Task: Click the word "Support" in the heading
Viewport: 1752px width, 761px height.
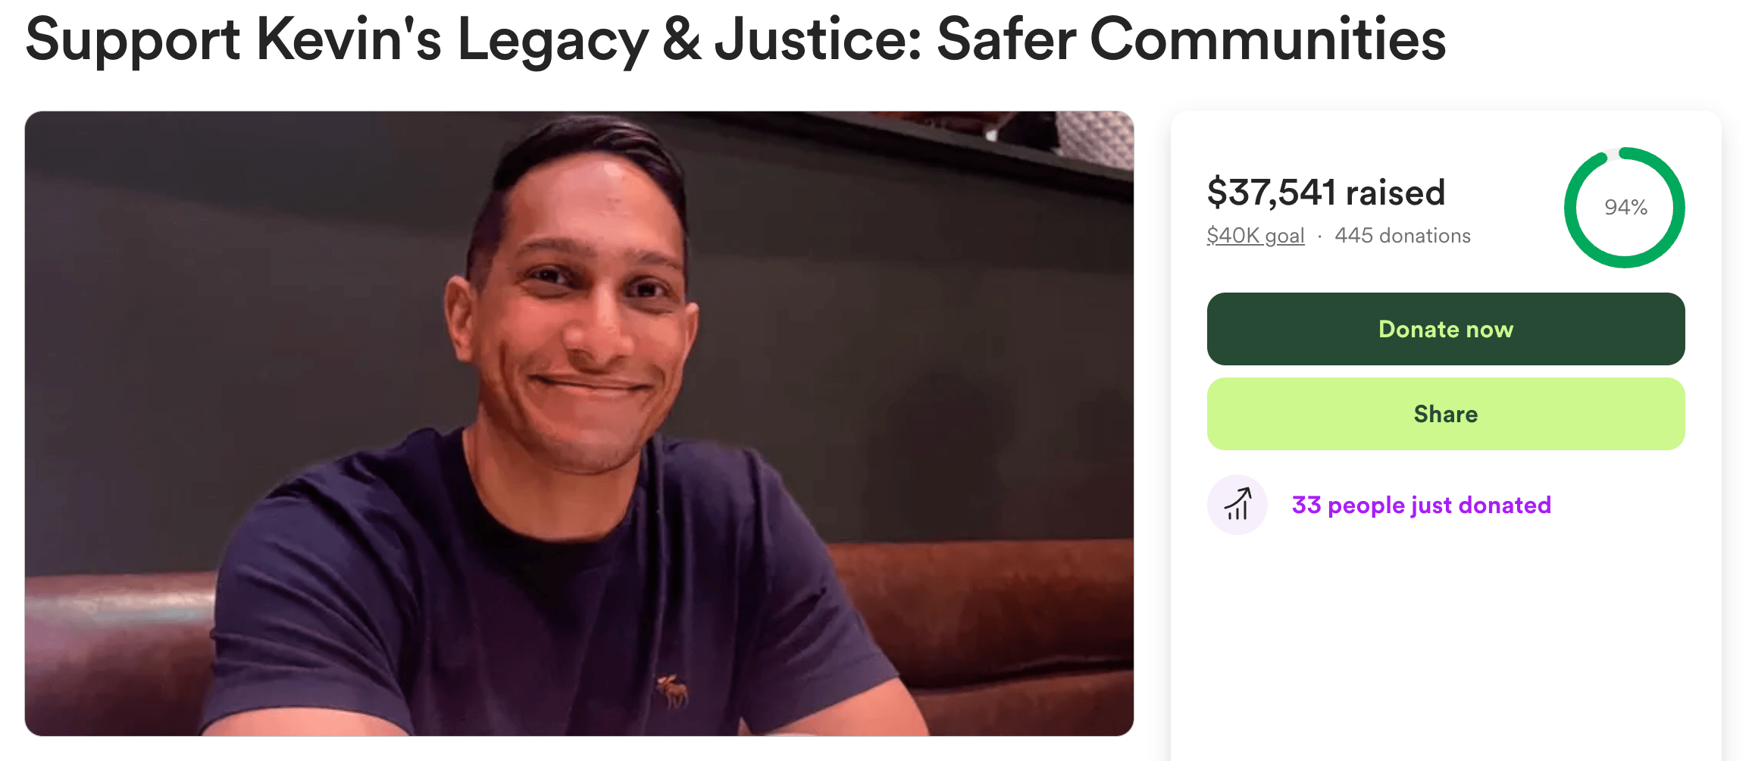Action: click(133, 39)
